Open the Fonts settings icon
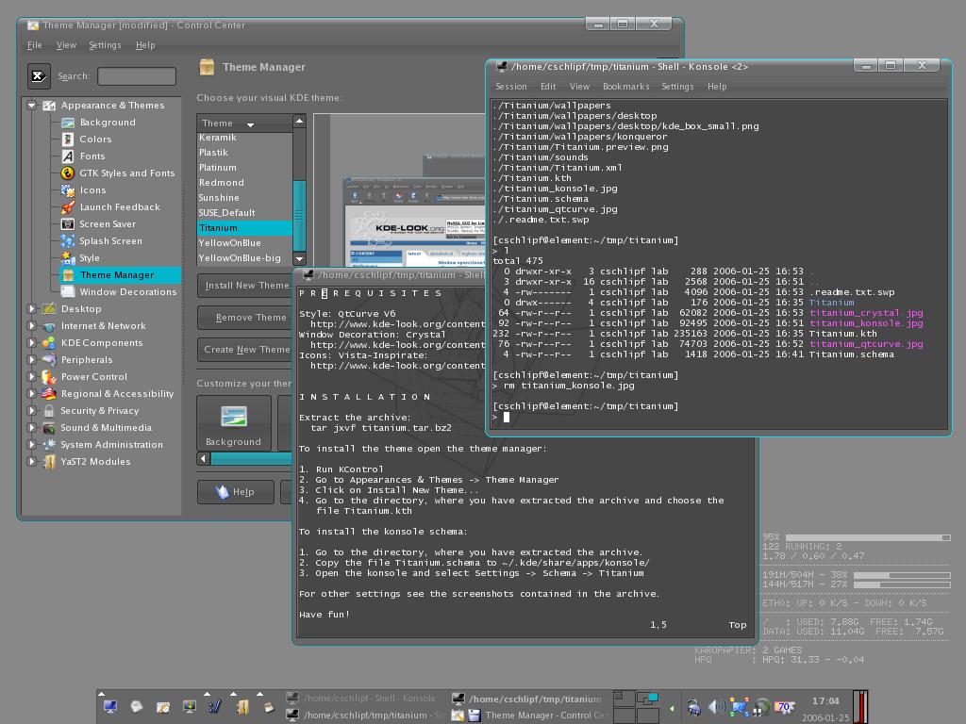The image size is (966, 724). 68,156
